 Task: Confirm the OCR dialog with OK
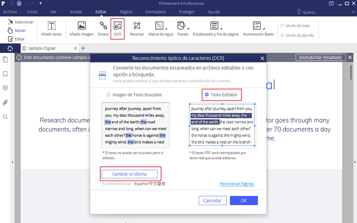coord(244,200)
